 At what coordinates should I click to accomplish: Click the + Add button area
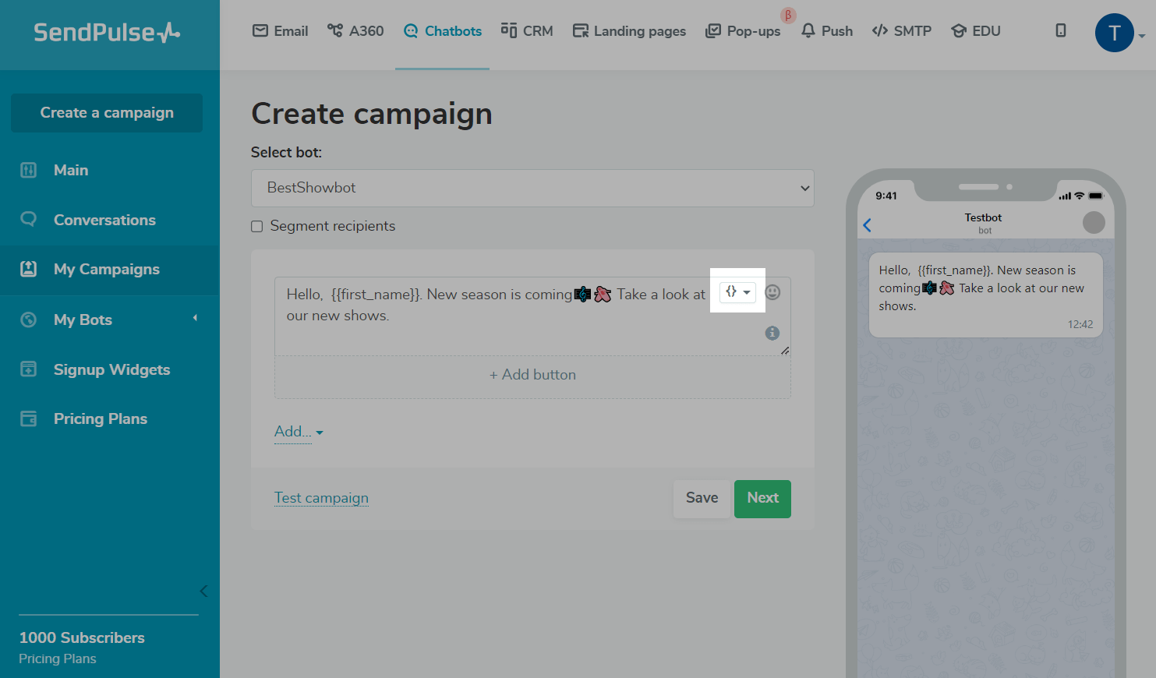pyautogui.click(x=532, y=375)
